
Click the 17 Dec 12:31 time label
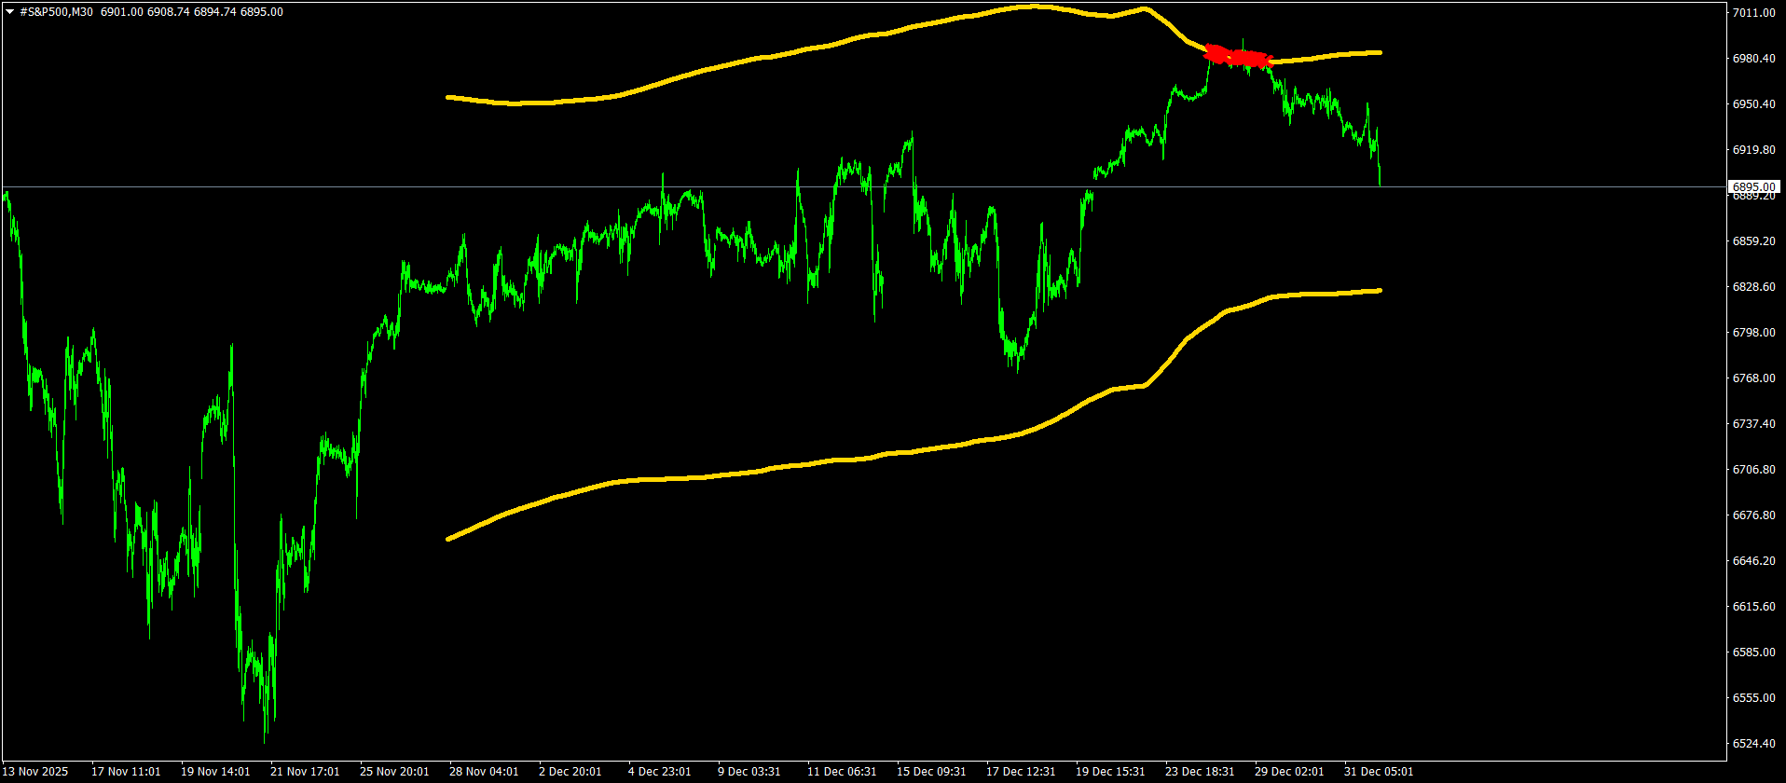pyautogui.click(x=1021, y=772)
